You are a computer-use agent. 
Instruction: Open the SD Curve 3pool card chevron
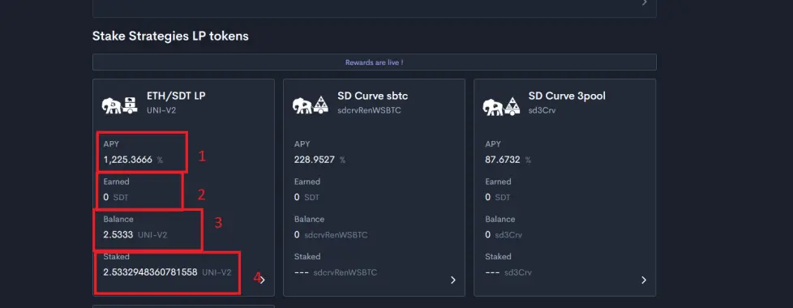pos(643,280)
